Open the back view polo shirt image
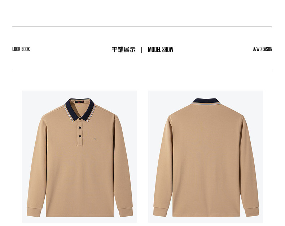The height and width of the screenshot is (226, 285). click(206, 157)
